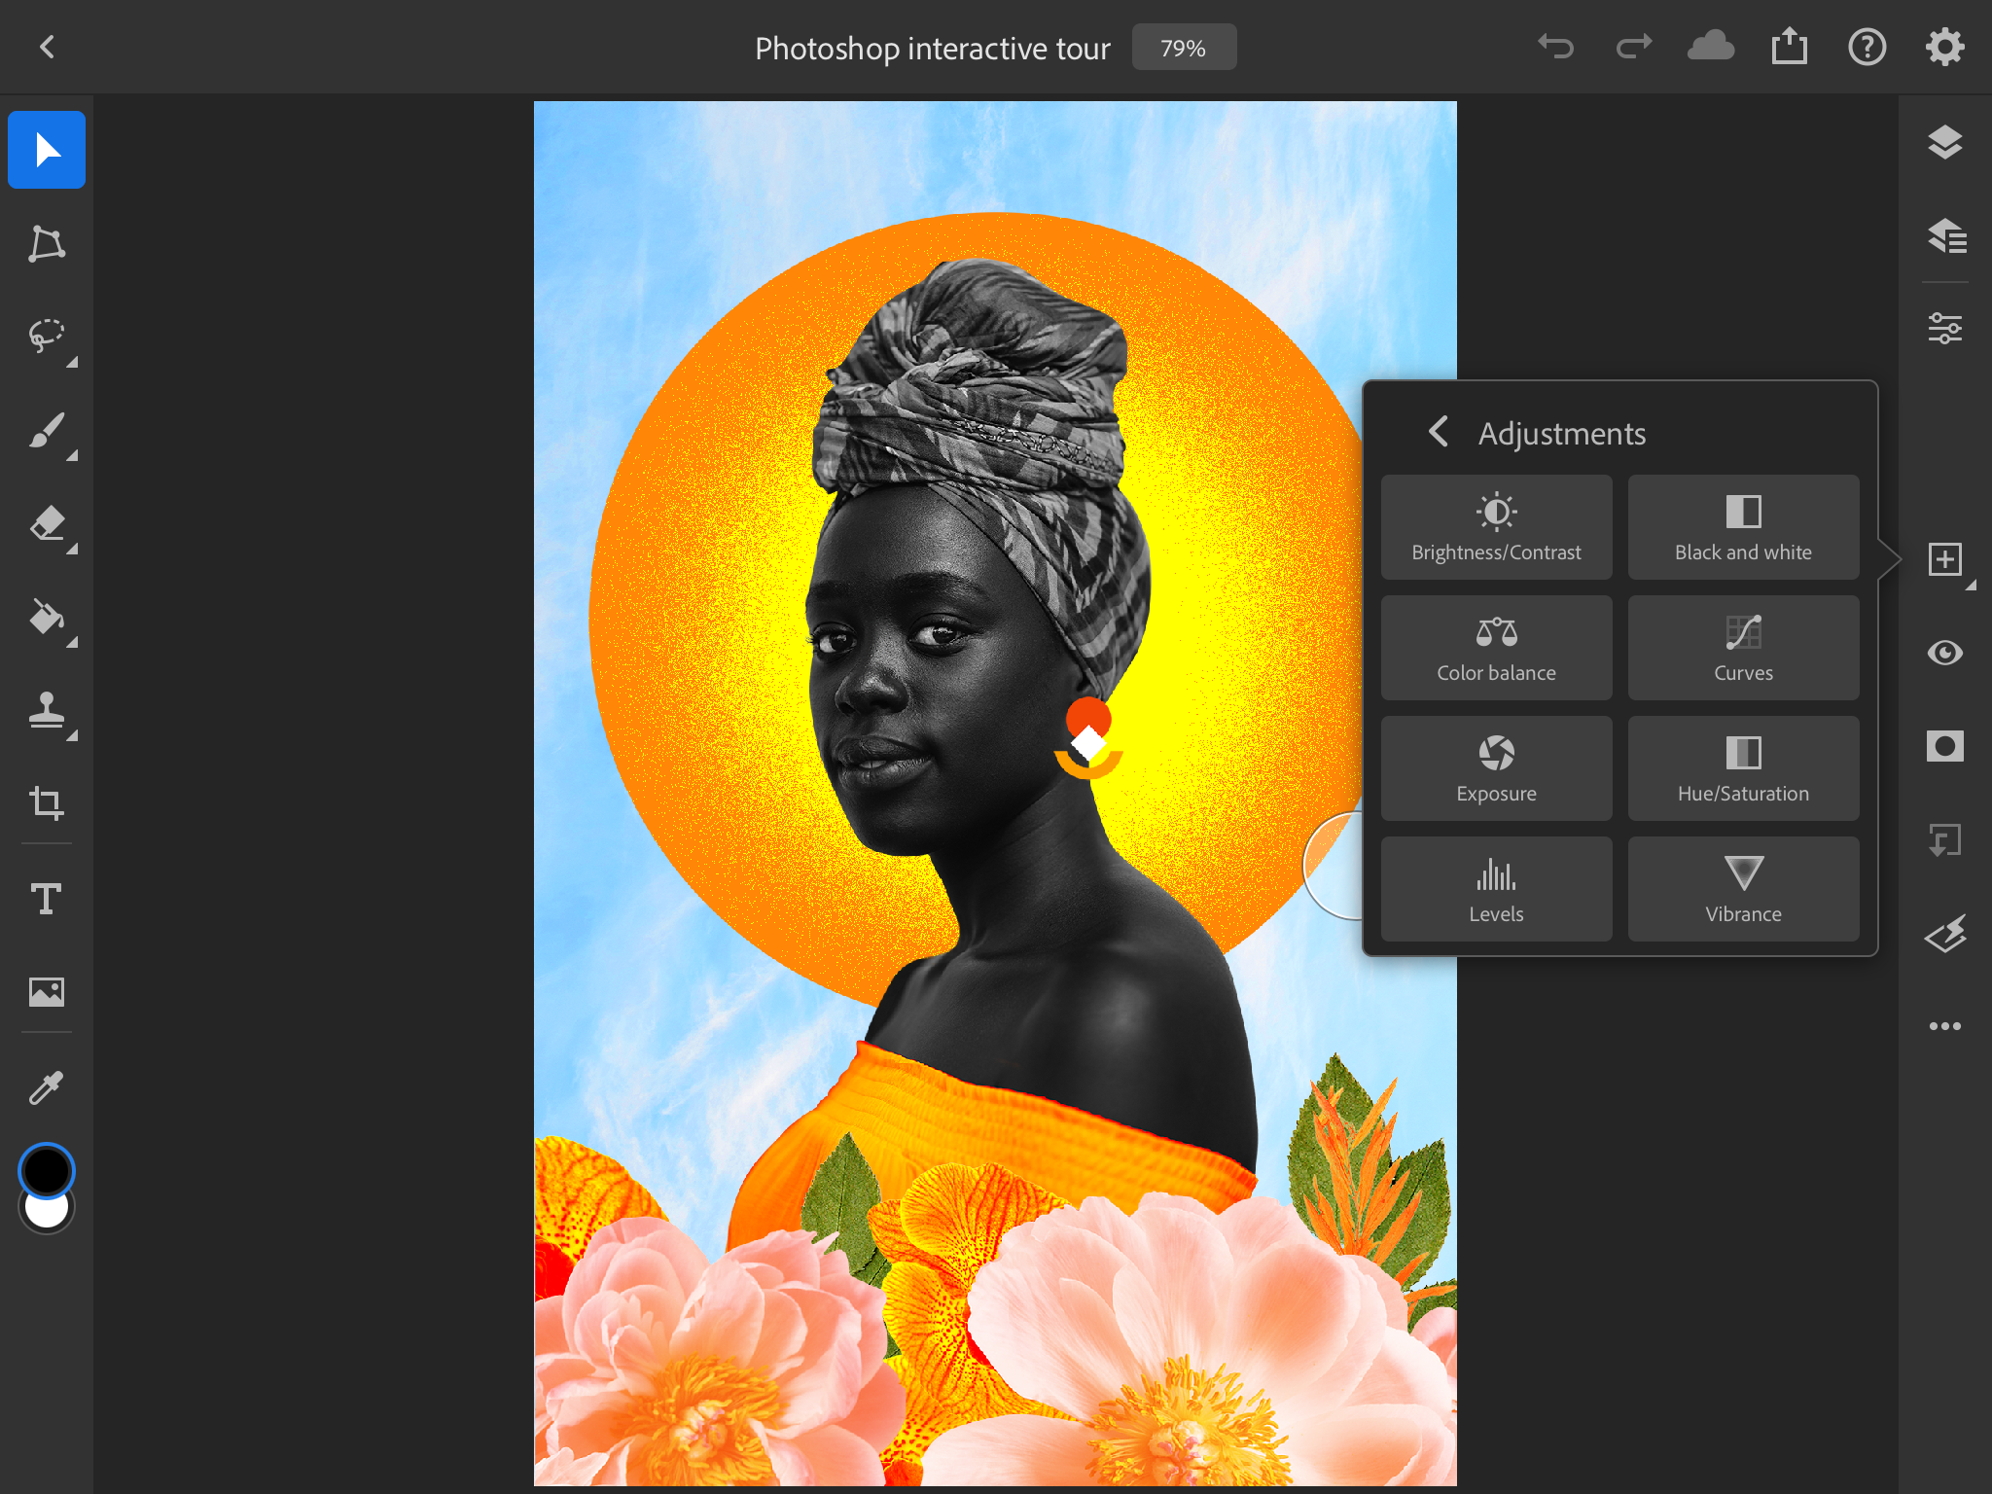The width and height of the screenshot is (1992, 1494).
Task: Go back from the Adjustments menu
Action: 1439,432
